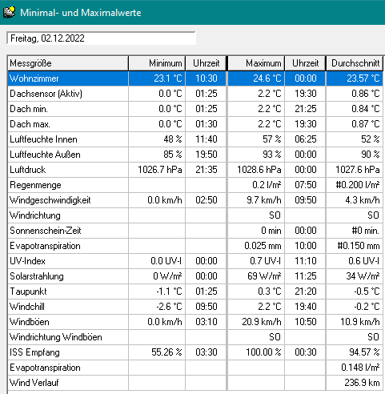This screenshot has width=385, height=394.
Task: Select the Taupunkt row
Action: (x=195, y=291)
